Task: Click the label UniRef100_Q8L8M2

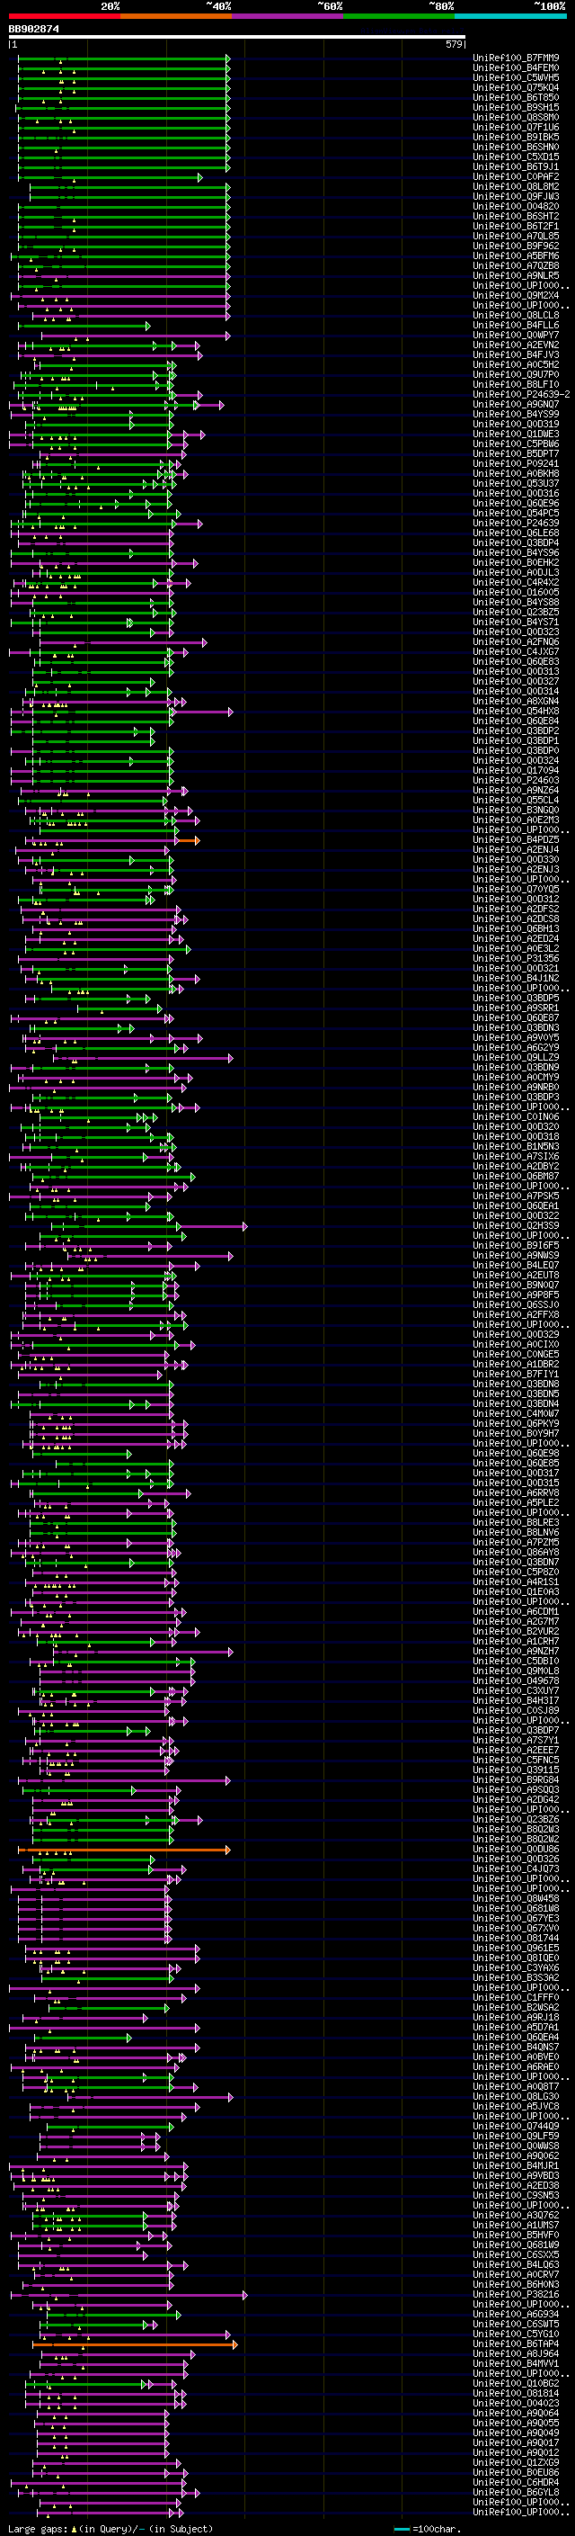Action: point(516,187)
